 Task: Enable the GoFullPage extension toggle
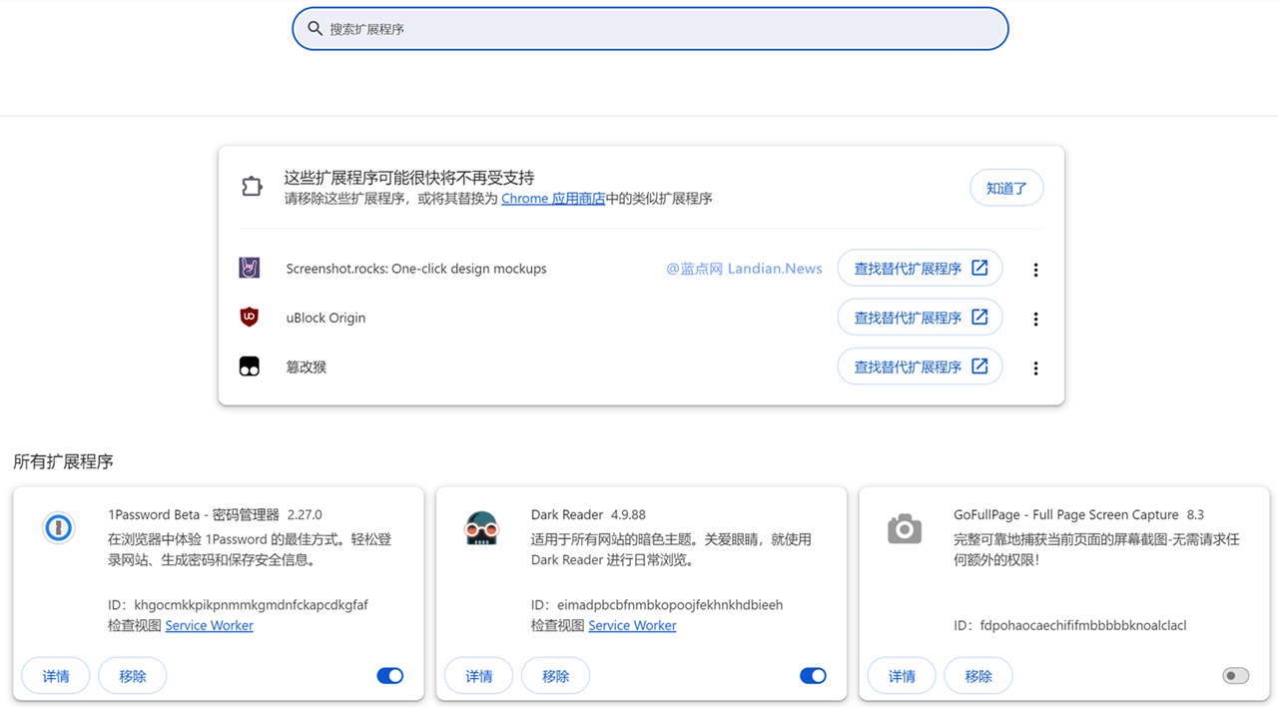tap(1236, 675)
